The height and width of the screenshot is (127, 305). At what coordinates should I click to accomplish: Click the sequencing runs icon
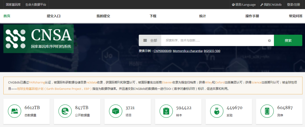(267, 111)
